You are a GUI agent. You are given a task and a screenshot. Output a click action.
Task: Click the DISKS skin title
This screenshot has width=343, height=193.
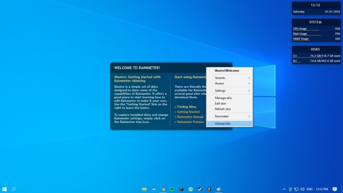[315, 49]
